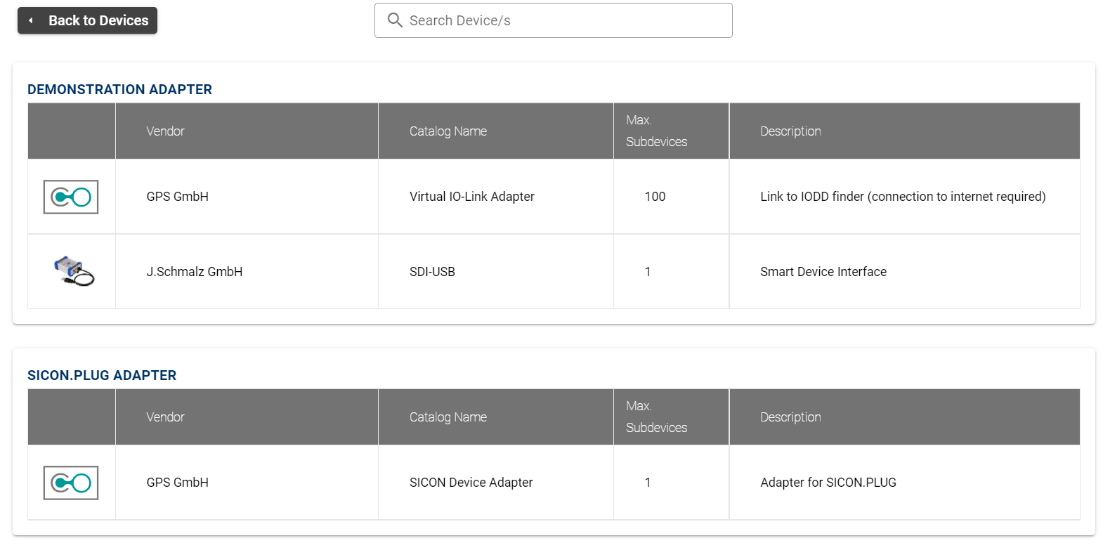The image size is (1103, 543).
Task: Click the Adapter for SICON.PLUG description
Action: [x=828, y=483]
